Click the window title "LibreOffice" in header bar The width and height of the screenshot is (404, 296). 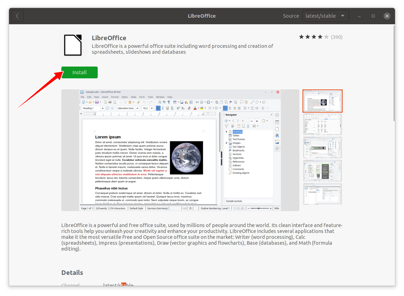tap(202, 16)
